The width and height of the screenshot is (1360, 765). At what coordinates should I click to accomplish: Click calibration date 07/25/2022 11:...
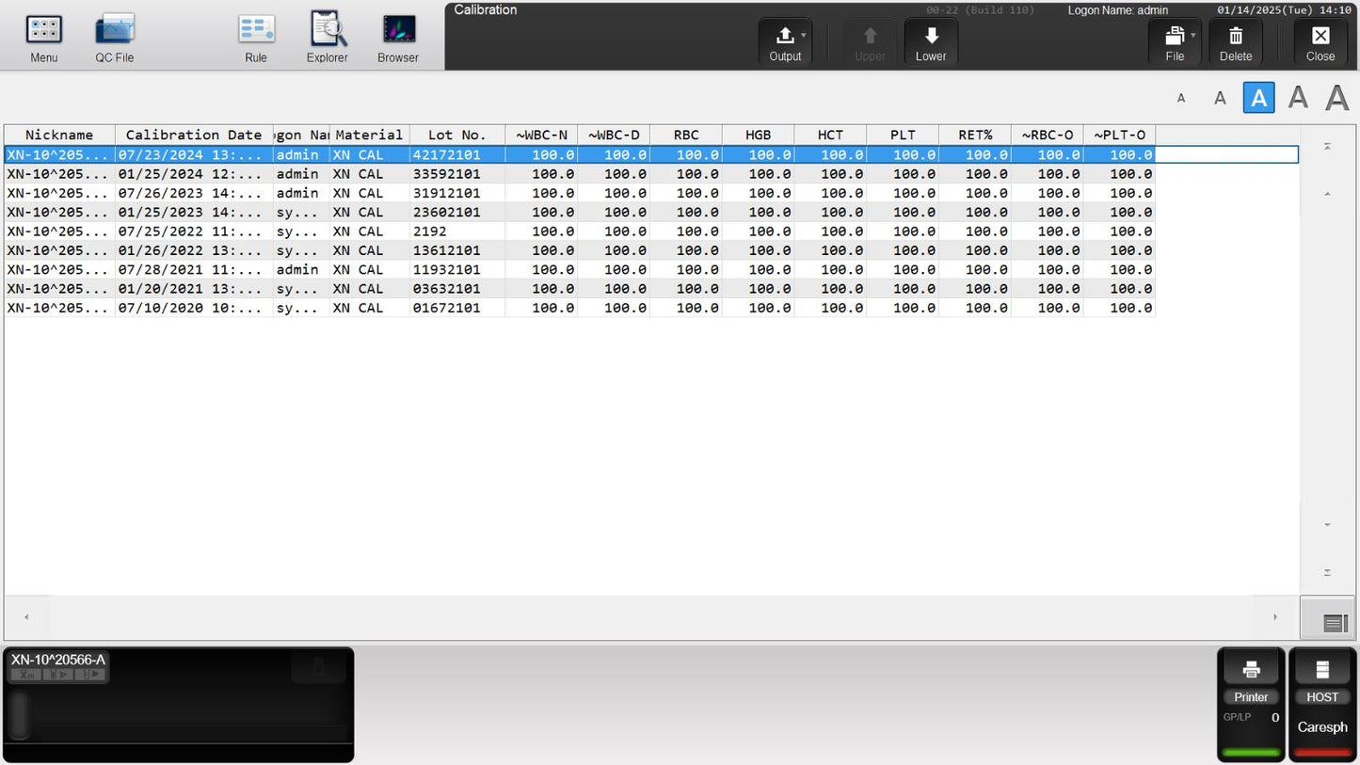[x=190, y=231]
